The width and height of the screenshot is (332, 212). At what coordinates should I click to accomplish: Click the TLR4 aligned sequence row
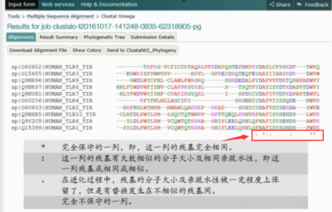pos(218,101)
